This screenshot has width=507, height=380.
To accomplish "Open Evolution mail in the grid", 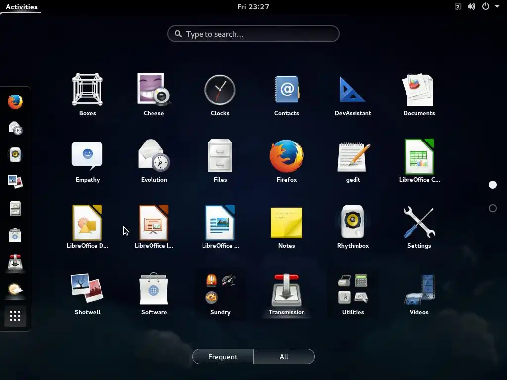I will [154, 161].
